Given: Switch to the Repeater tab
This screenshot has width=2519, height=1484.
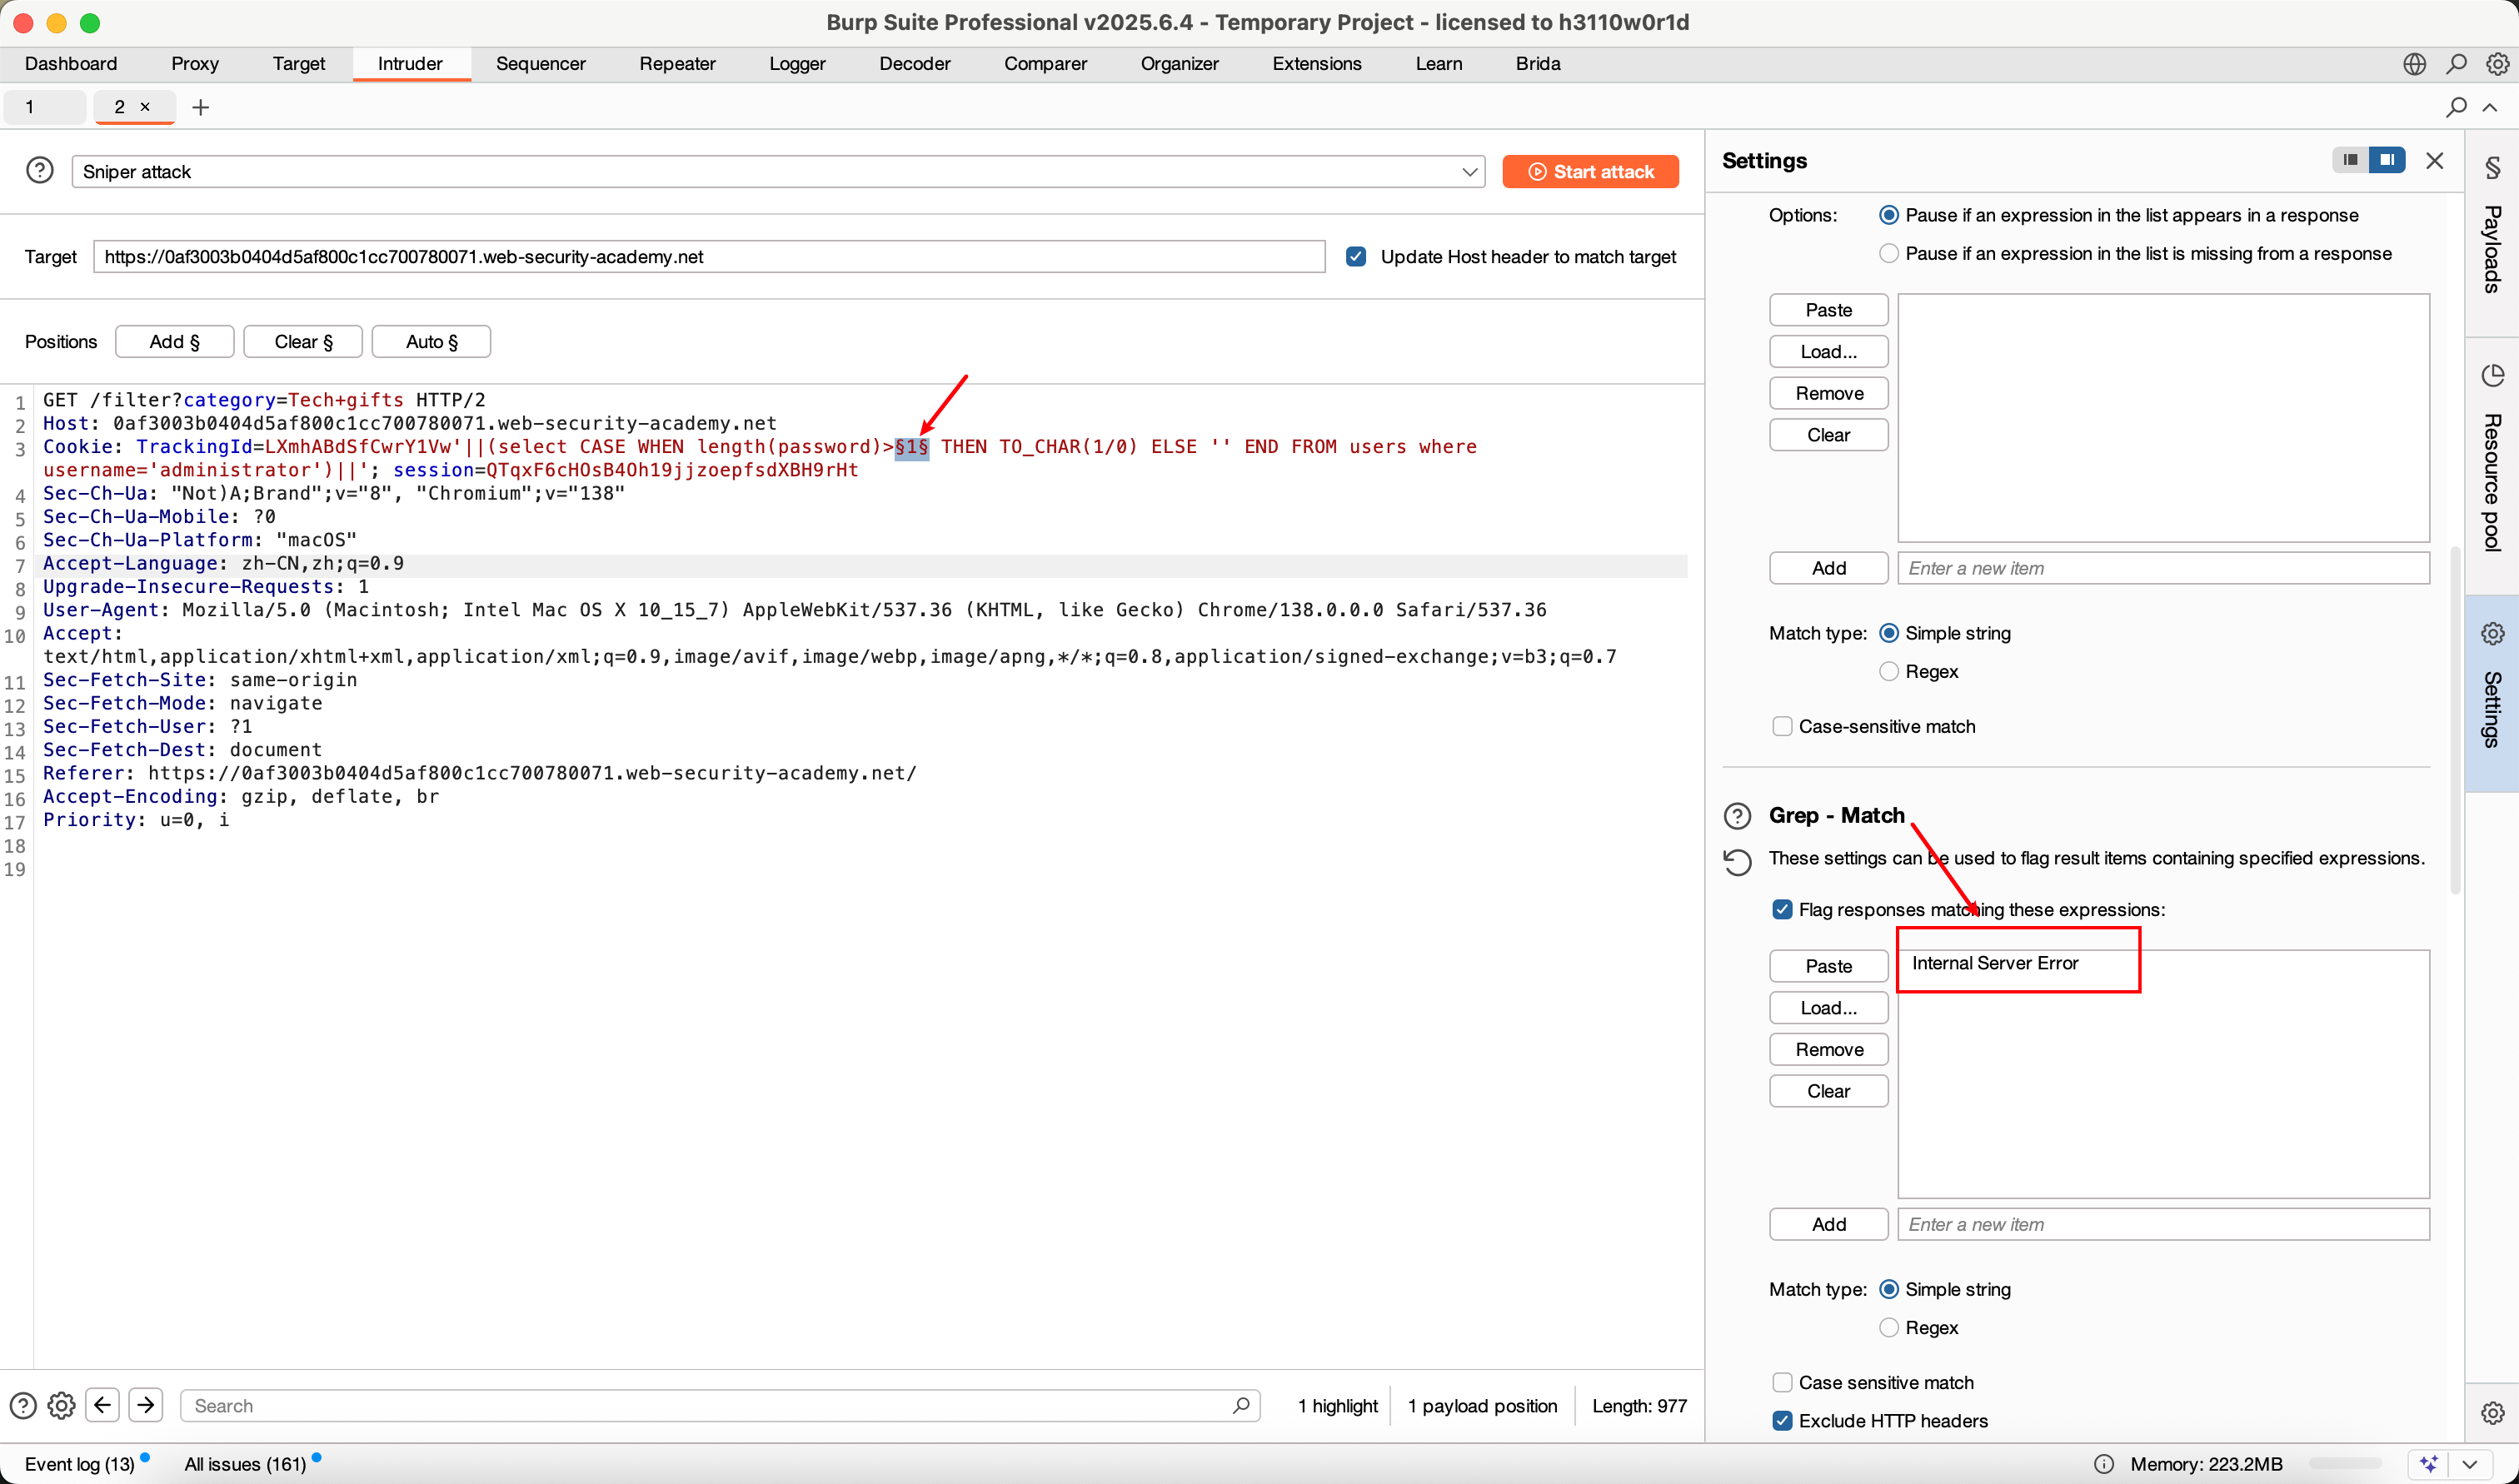Looking at the screenshot, I should [x=678, y=64].
